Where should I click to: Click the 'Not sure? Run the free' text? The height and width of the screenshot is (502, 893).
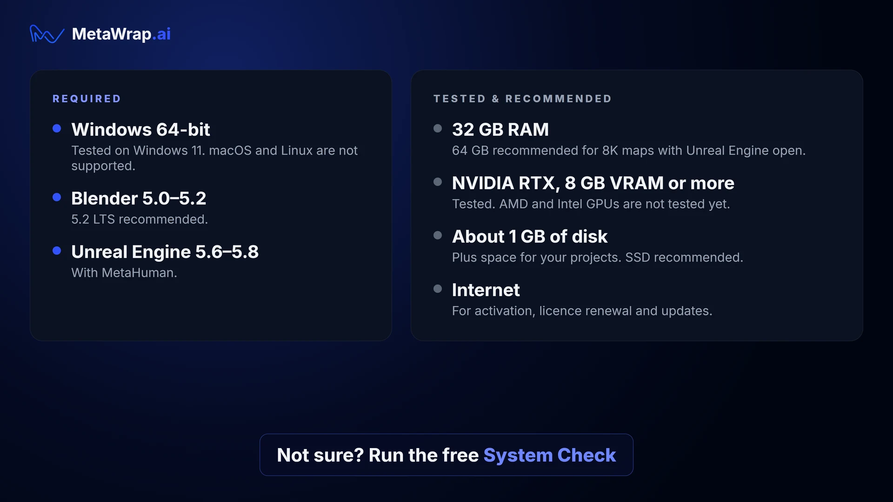(378, 455)
